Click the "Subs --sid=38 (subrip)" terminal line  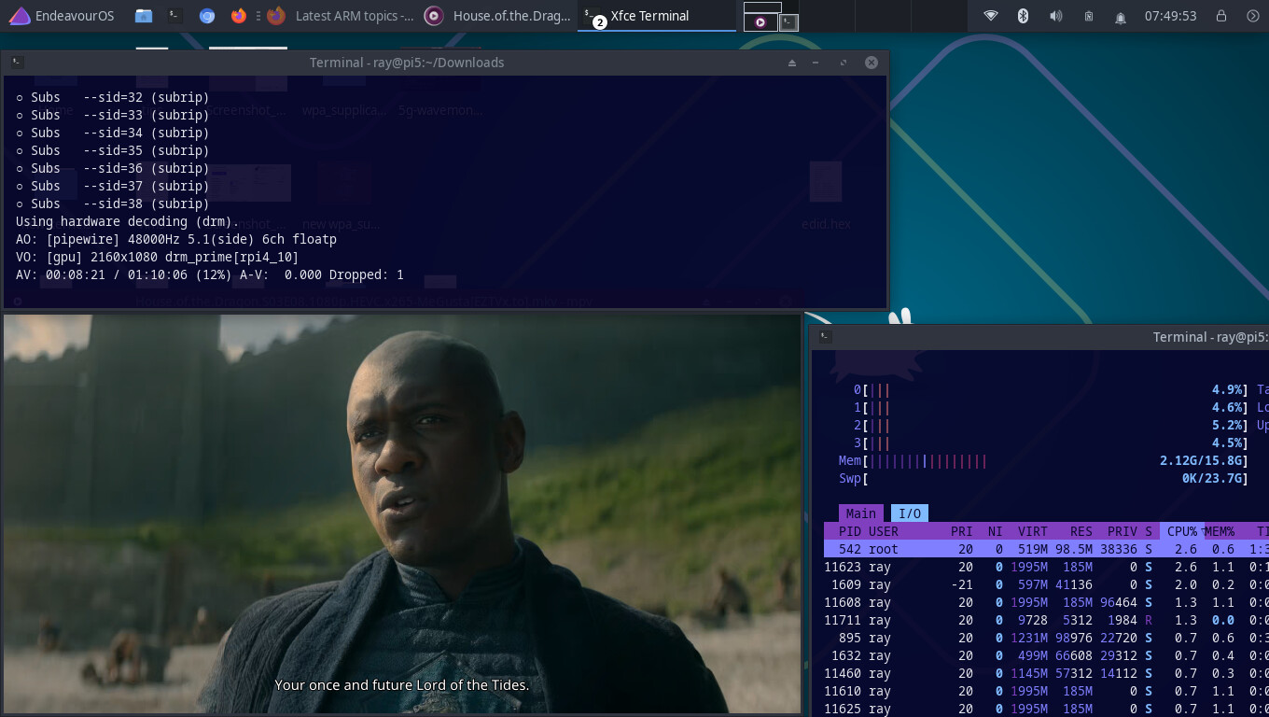tap(112, 204)
